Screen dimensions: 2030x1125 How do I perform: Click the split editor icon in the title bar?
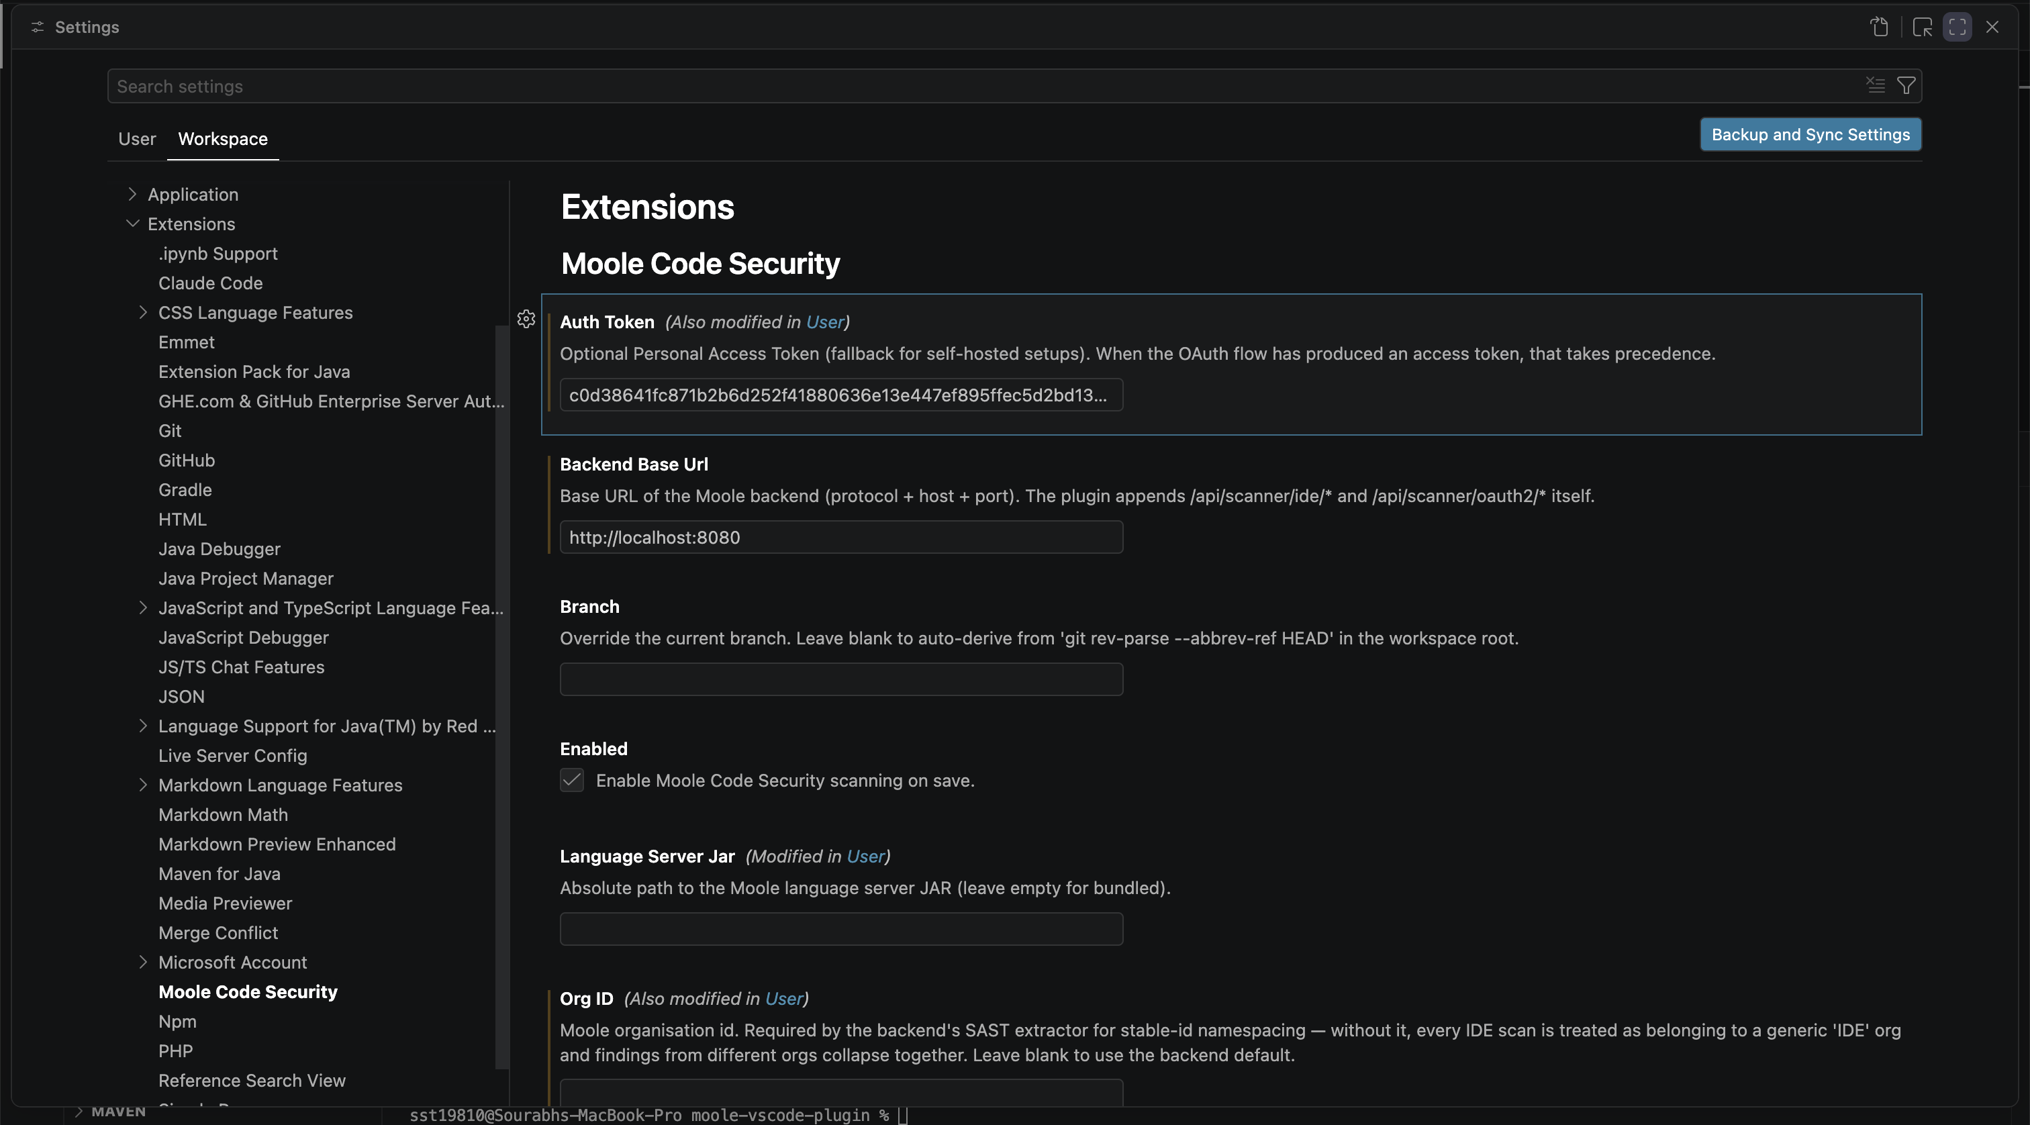click(x=1922, y=27)
